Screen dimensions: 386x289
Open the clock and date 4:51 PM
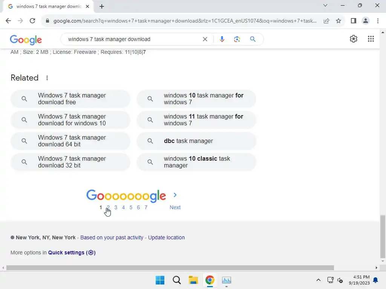[x=359, y=280]
